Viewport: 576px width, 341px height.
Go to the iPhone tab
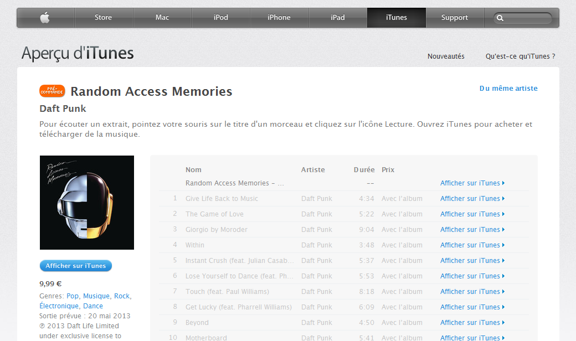coord(279,17)
